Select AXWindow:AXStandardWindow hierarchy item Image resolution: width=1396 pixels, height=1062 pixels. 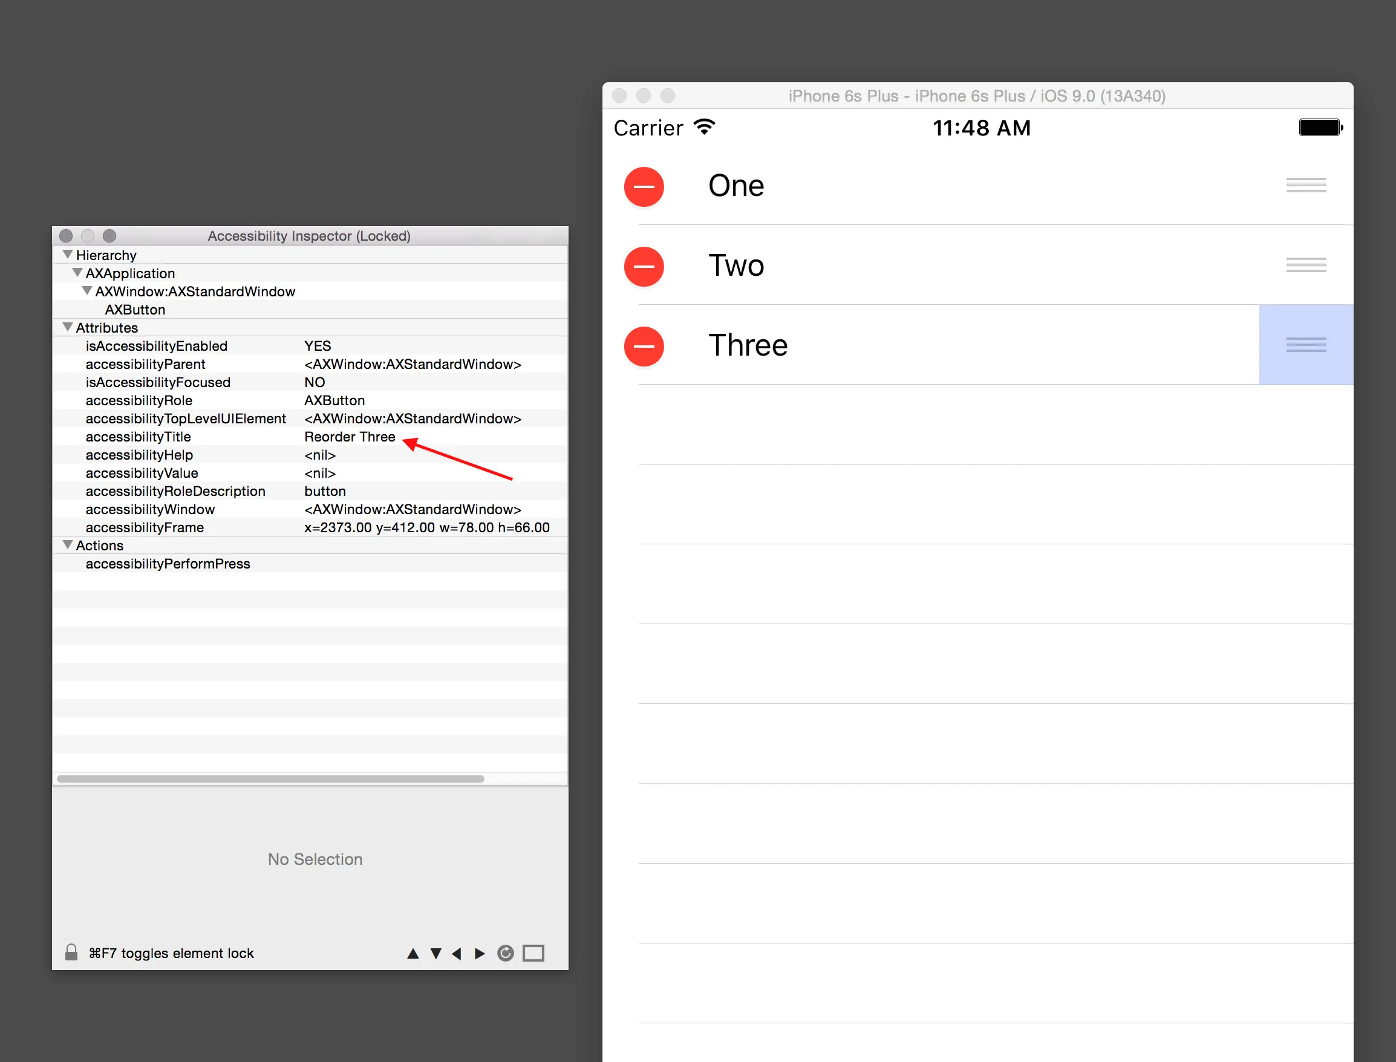(195, 292)
